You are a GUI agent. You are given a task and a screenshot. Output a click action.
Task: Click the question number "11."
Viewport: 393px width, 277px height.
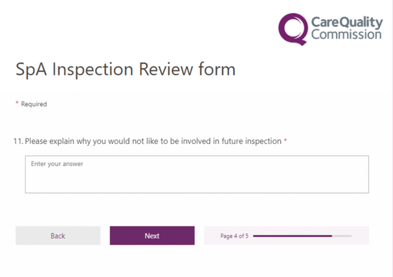(x=18, y=141)
